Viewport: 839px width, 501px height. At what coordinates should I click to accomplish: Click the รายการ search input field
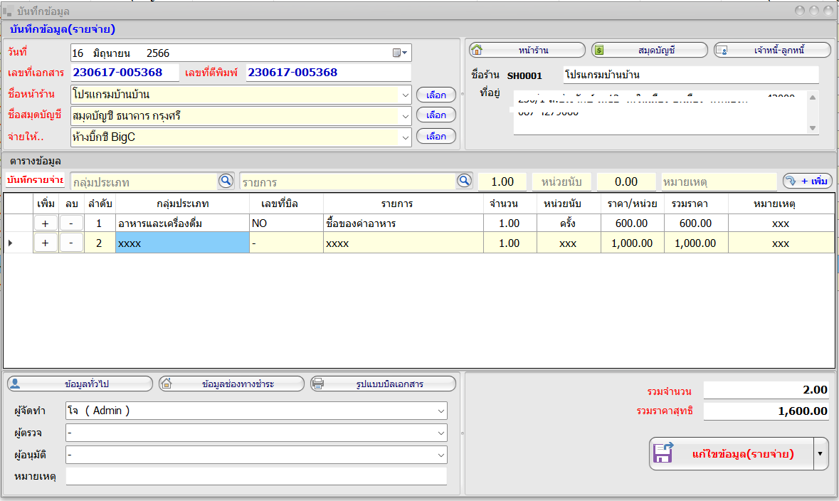pyautogui.click(x=347, y=182)
